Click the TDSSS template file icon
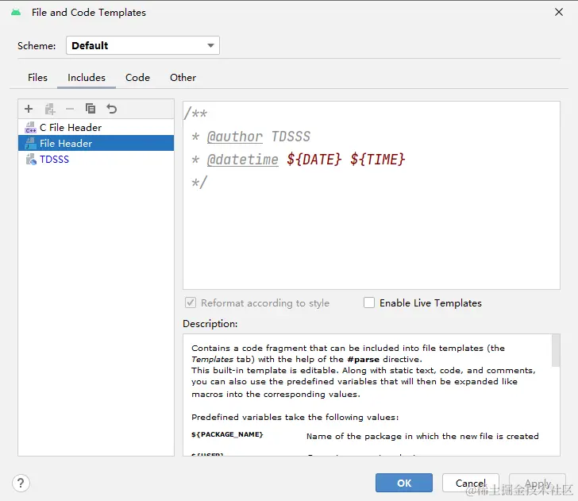 point(31,160)
